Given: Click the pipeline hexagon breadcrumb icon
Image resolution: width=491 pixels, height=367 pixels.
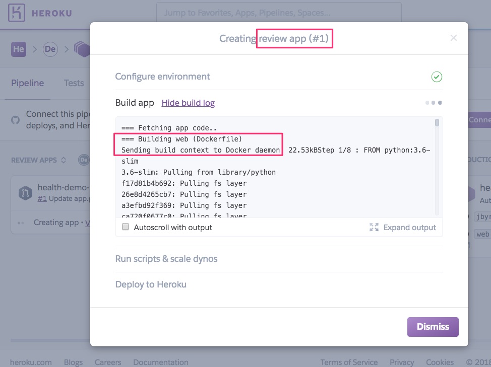Looking at the screenshot, I should (83, 49).
